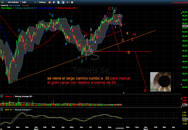Click the Add to Portfolio link
Screen dimensions: 188x130
click(x=15, y=5)
